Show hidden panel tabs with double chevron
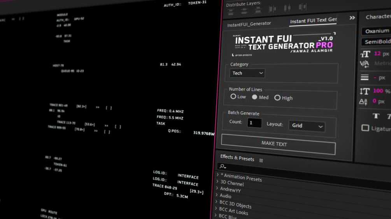Image resolution: width=391 pixels, height=219 pixels. (x=352, y=18)
